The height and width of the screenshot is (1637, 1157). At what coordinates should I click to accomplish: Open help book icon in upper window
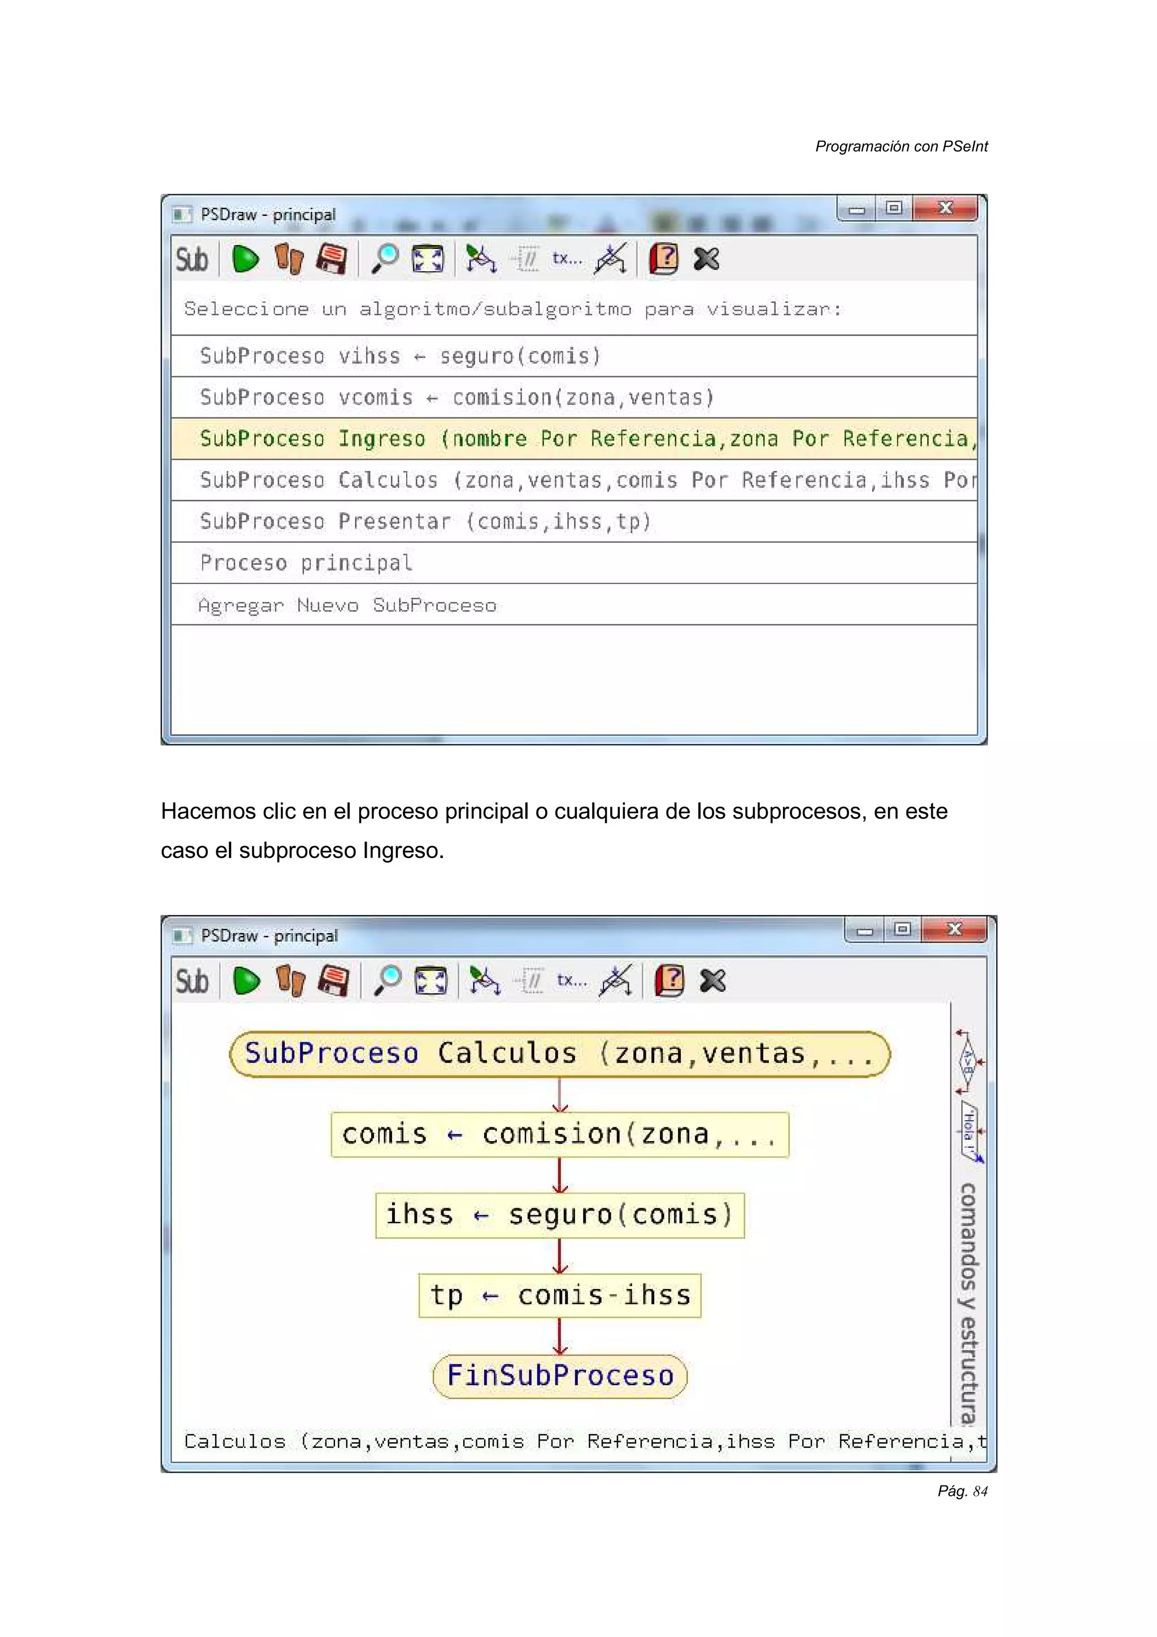pyautogui.click(x=664, y=259)
